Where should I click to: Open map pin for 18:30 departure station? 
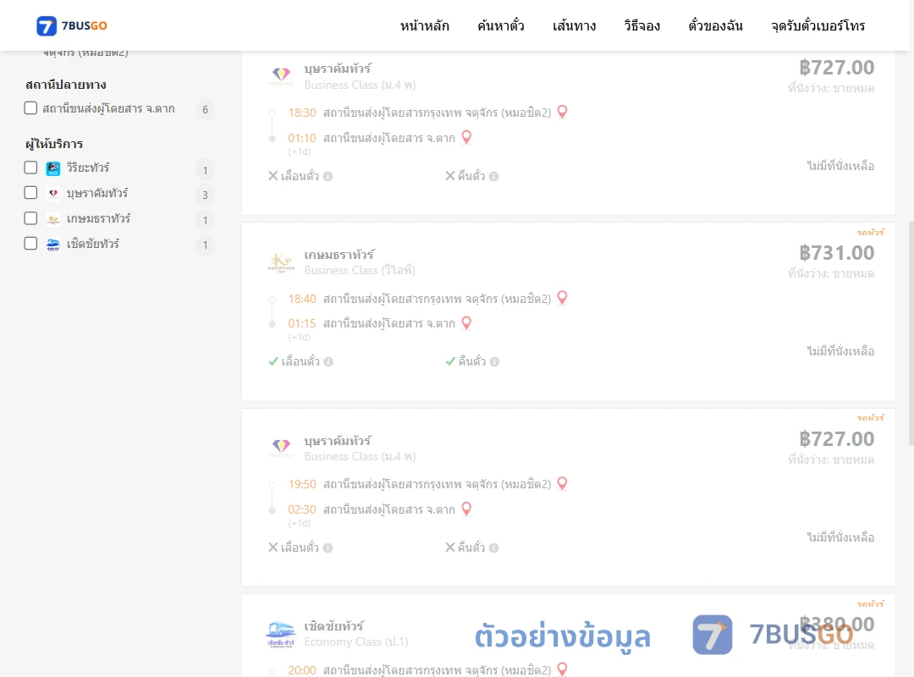point(562,112)
